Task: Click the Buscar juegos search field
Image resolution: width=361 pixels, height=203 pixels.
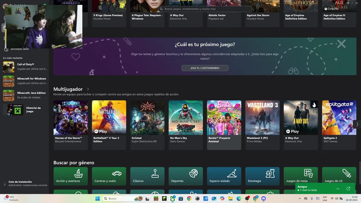Action: pyautogui.click(x=205, y=9)
